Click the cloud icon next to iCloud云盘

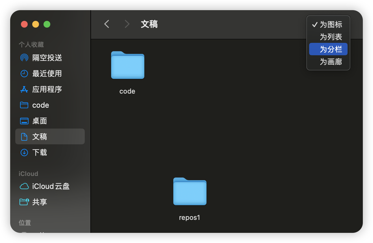[x=24, y=186]
